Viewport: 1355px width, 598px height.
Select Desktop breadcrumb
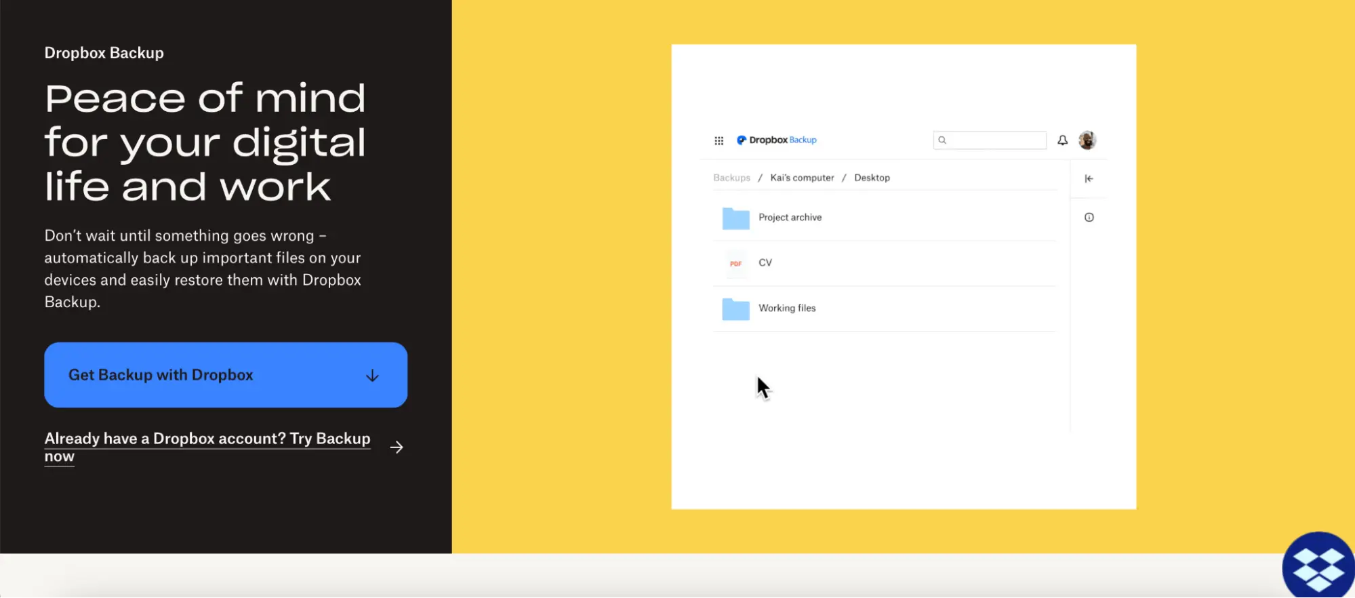(x=872, y=178)
